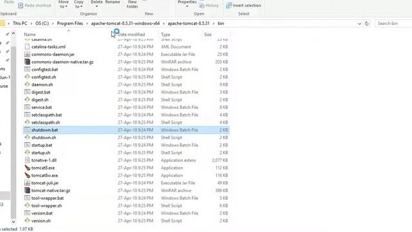Viewport: 412px width, 232px height.
Task: Focus the Search bin field
Action: click(393, 23)
